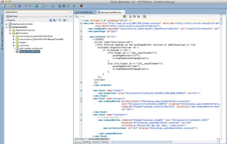Click the Next Bookmark icon in editor toolbar
This screenshot has height=144, width=227.
[139, 16]
